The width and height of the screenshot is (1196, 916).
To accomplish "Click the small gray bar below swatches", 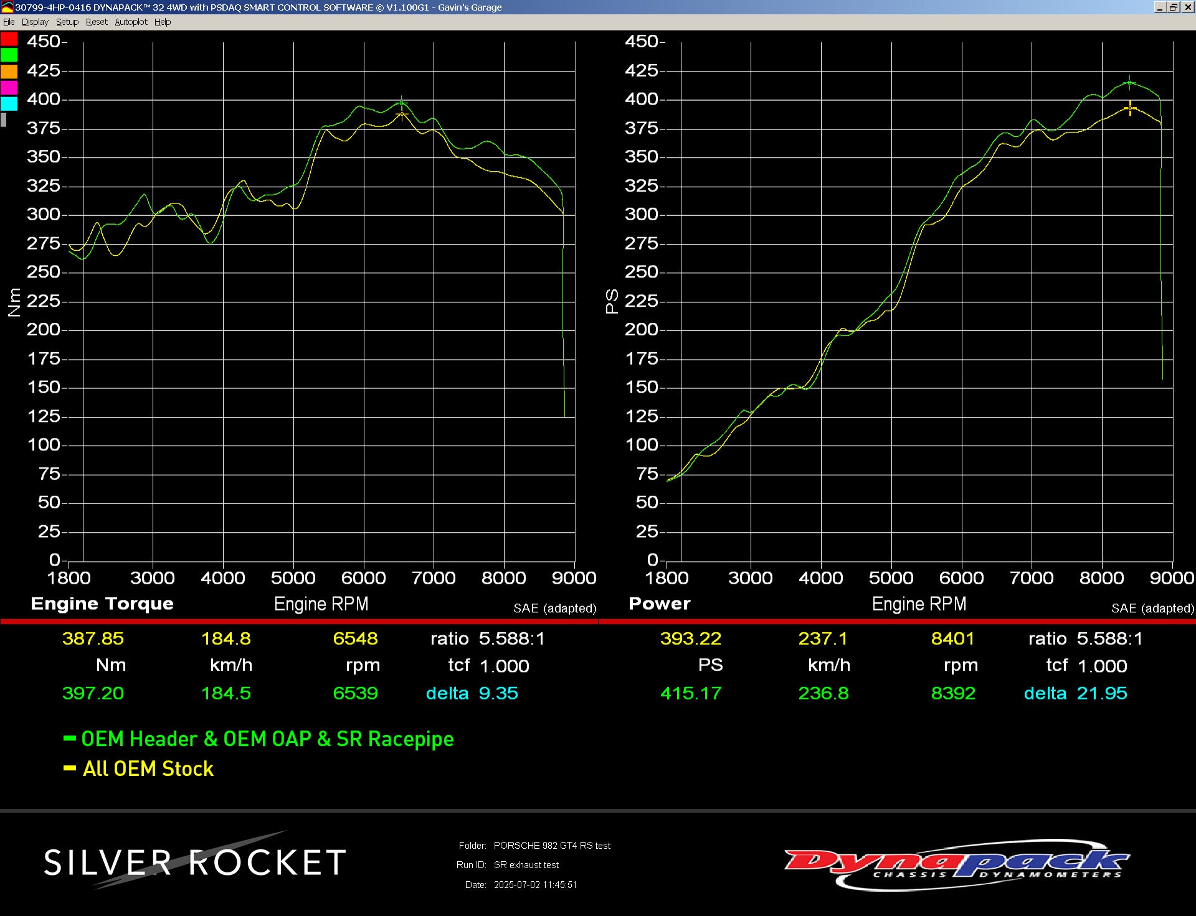I will (x=4, y=119).
